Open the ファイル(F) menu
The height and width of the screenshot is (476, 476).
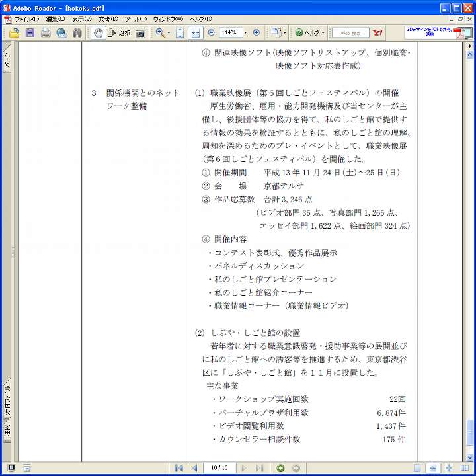[26, 19]
